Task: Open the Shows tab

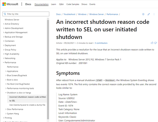Action: coord(84,4)
